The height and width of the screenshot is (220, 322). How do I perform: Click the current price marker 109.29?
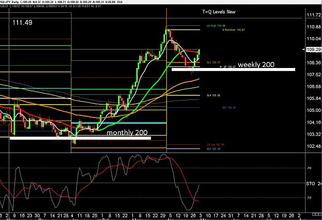(314, 49)
